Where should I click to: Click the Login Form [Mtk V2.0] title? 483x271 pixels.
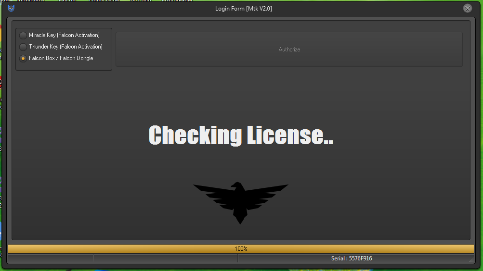[x=243, y=9]
